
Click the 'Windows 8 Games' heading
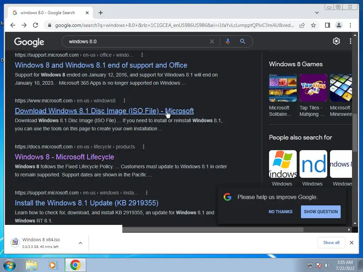tap(296, 64)
